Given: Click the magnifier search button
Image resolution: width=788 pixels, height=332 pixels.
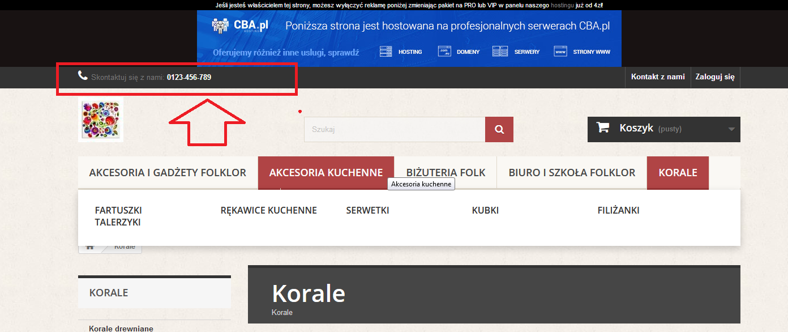Looking at the screenshot, I should click(x=499, y=130).
